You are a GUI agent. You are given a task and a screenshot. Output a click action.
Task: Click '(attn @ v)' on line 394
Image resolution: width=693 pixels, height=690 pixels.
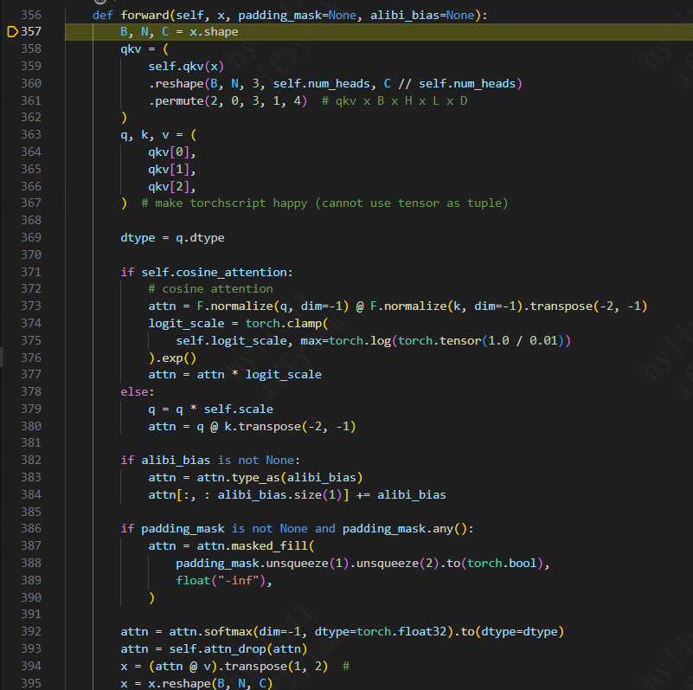(x=183, y=666)
